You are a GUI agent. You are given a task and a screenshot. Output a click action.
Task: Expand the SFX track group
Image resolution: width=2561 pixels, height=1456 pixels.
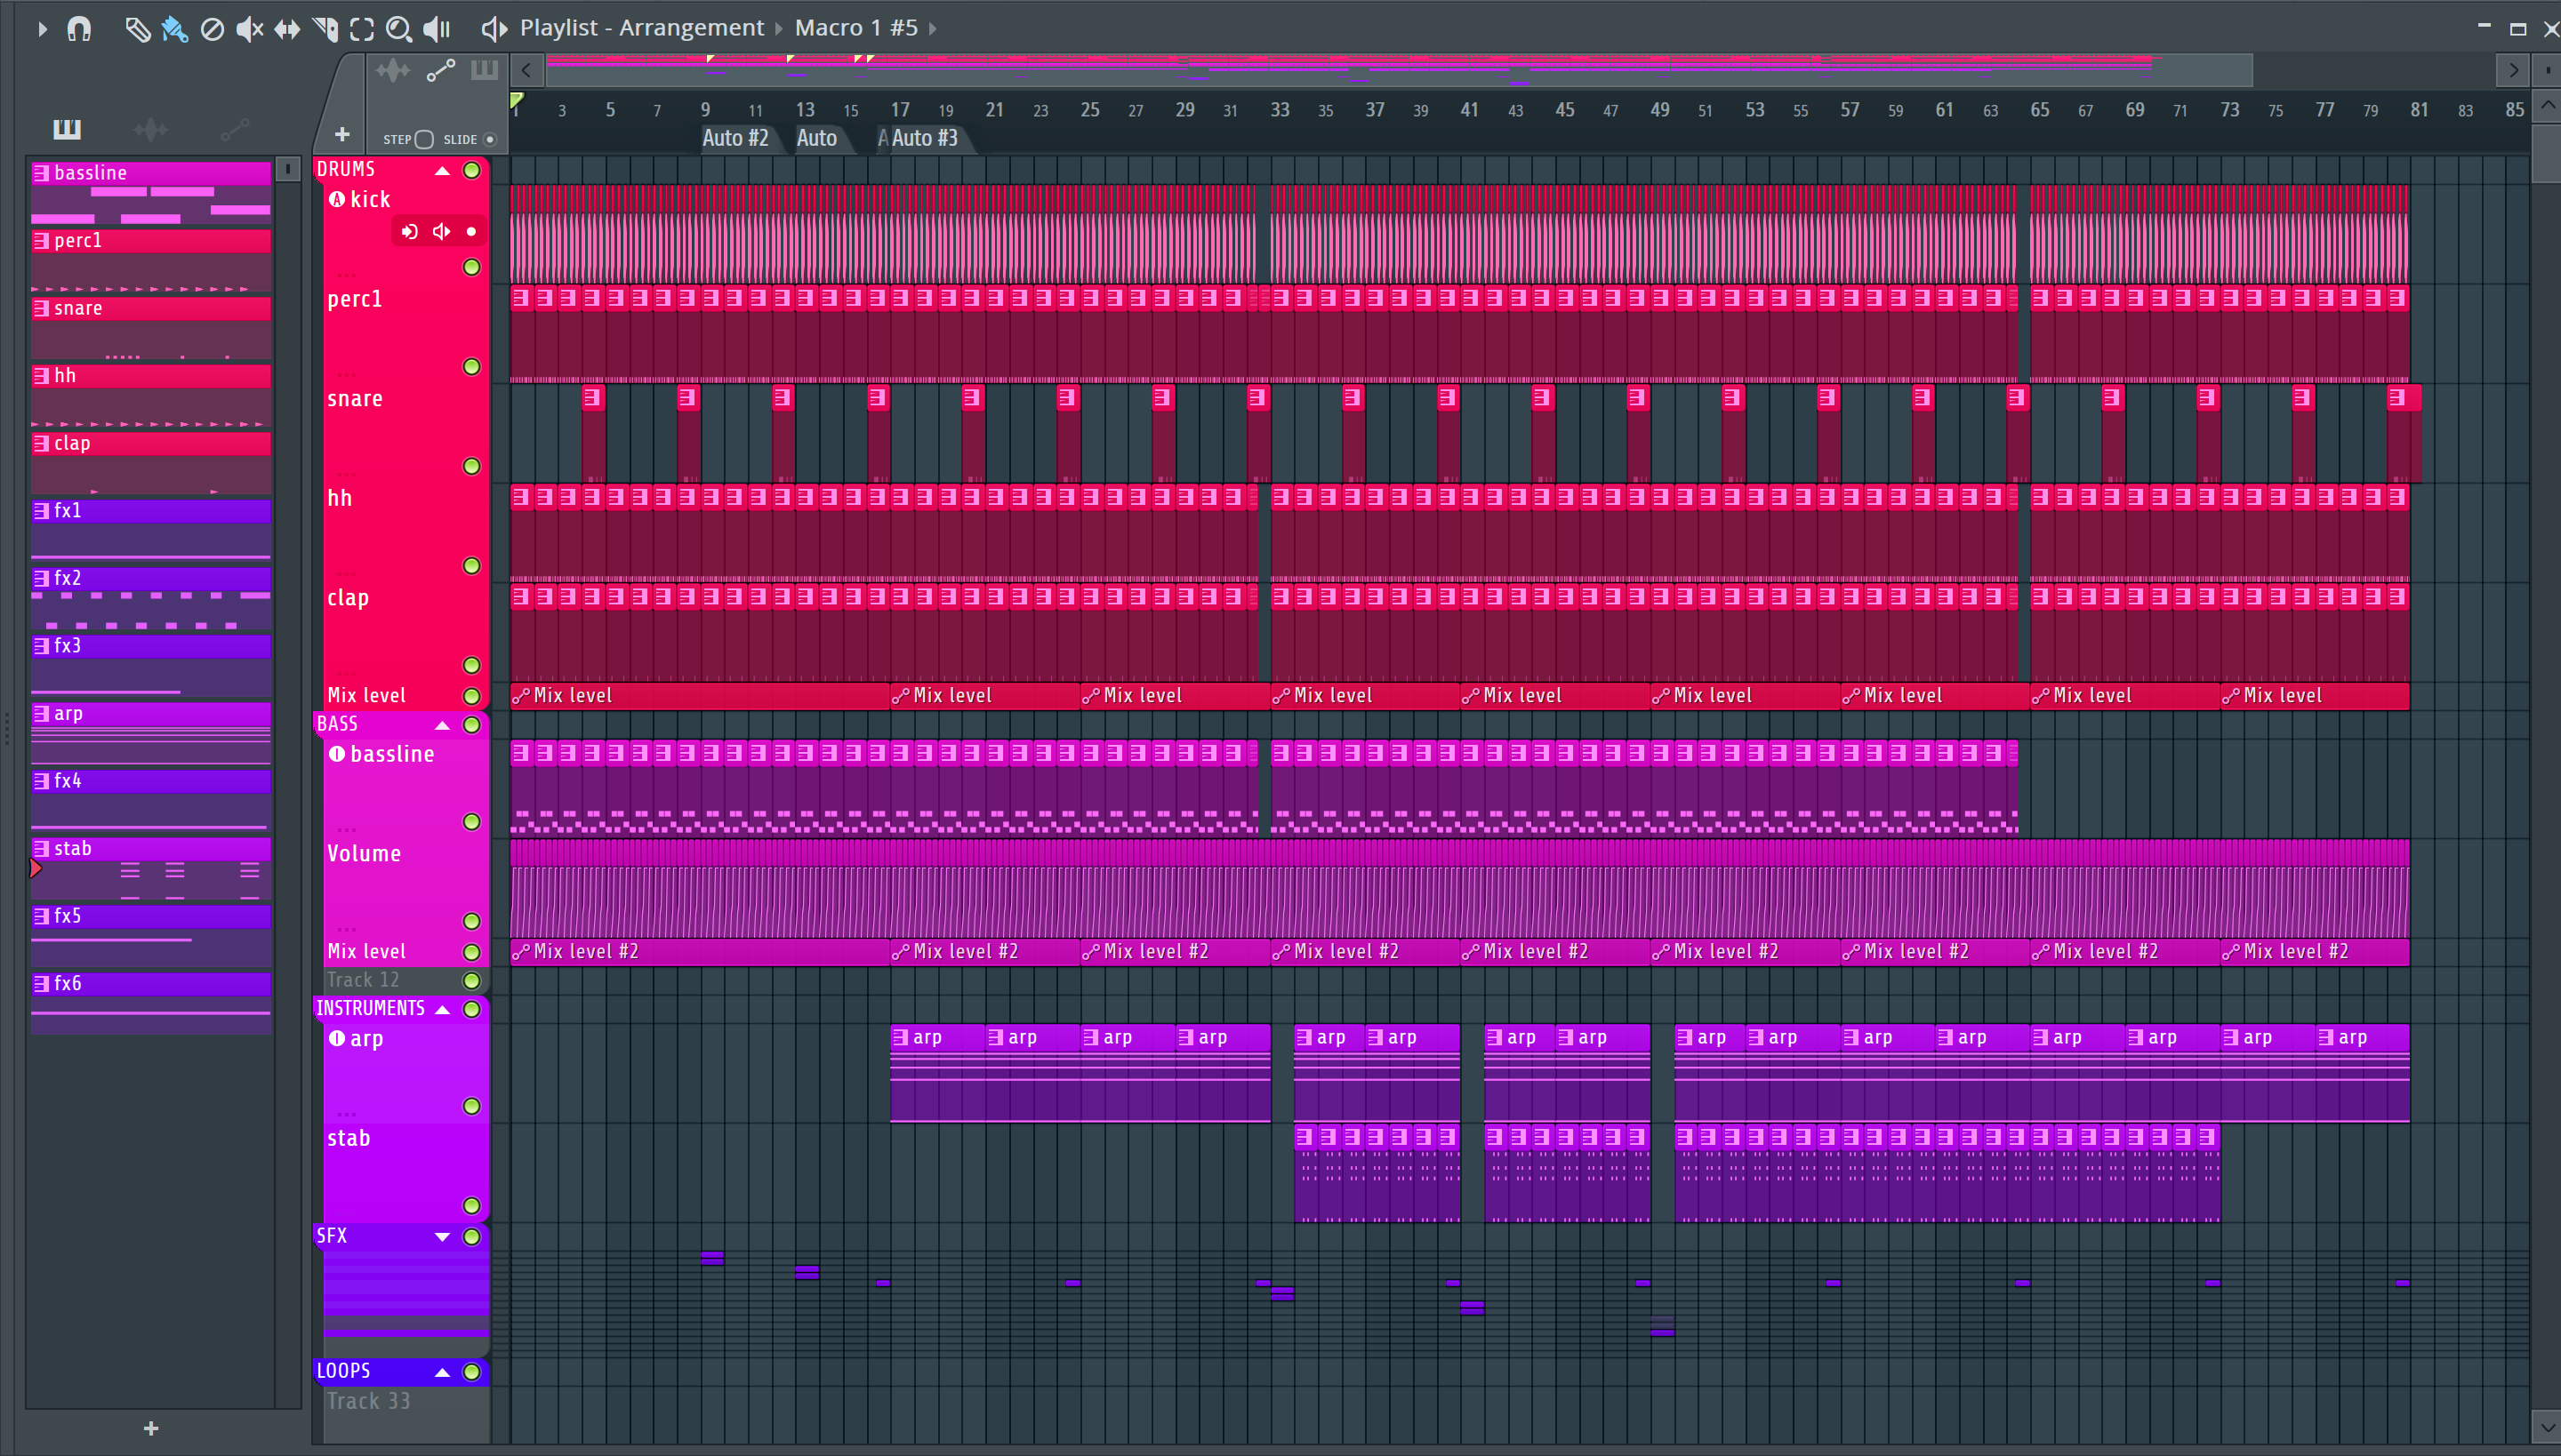click(441, 1237)
